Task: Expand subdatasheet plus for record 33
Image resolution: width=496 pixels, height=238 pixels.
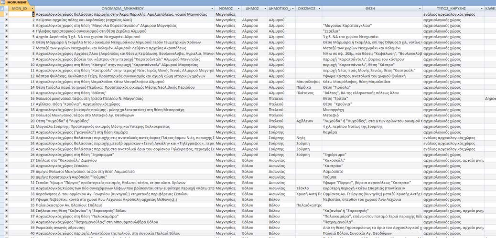Action: coord(6,194)
